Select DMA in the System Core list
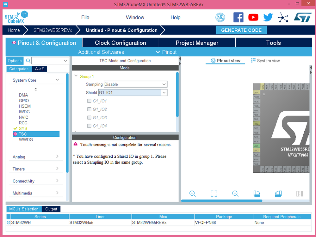 tap(23, 95)
